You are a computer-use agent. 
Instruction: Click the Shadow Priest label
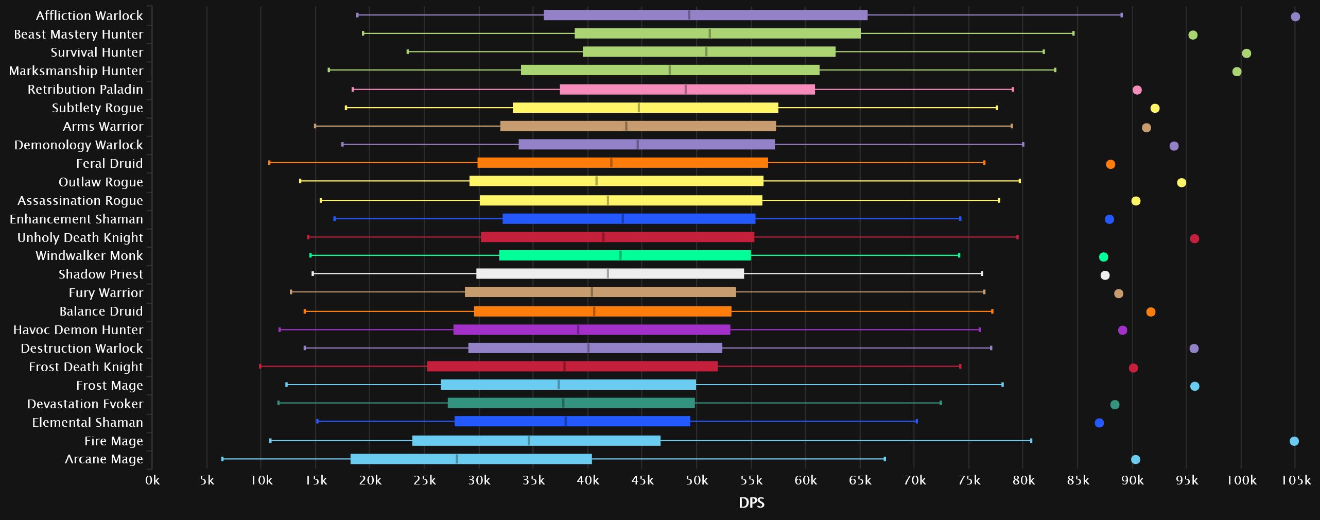click(101, 274)
